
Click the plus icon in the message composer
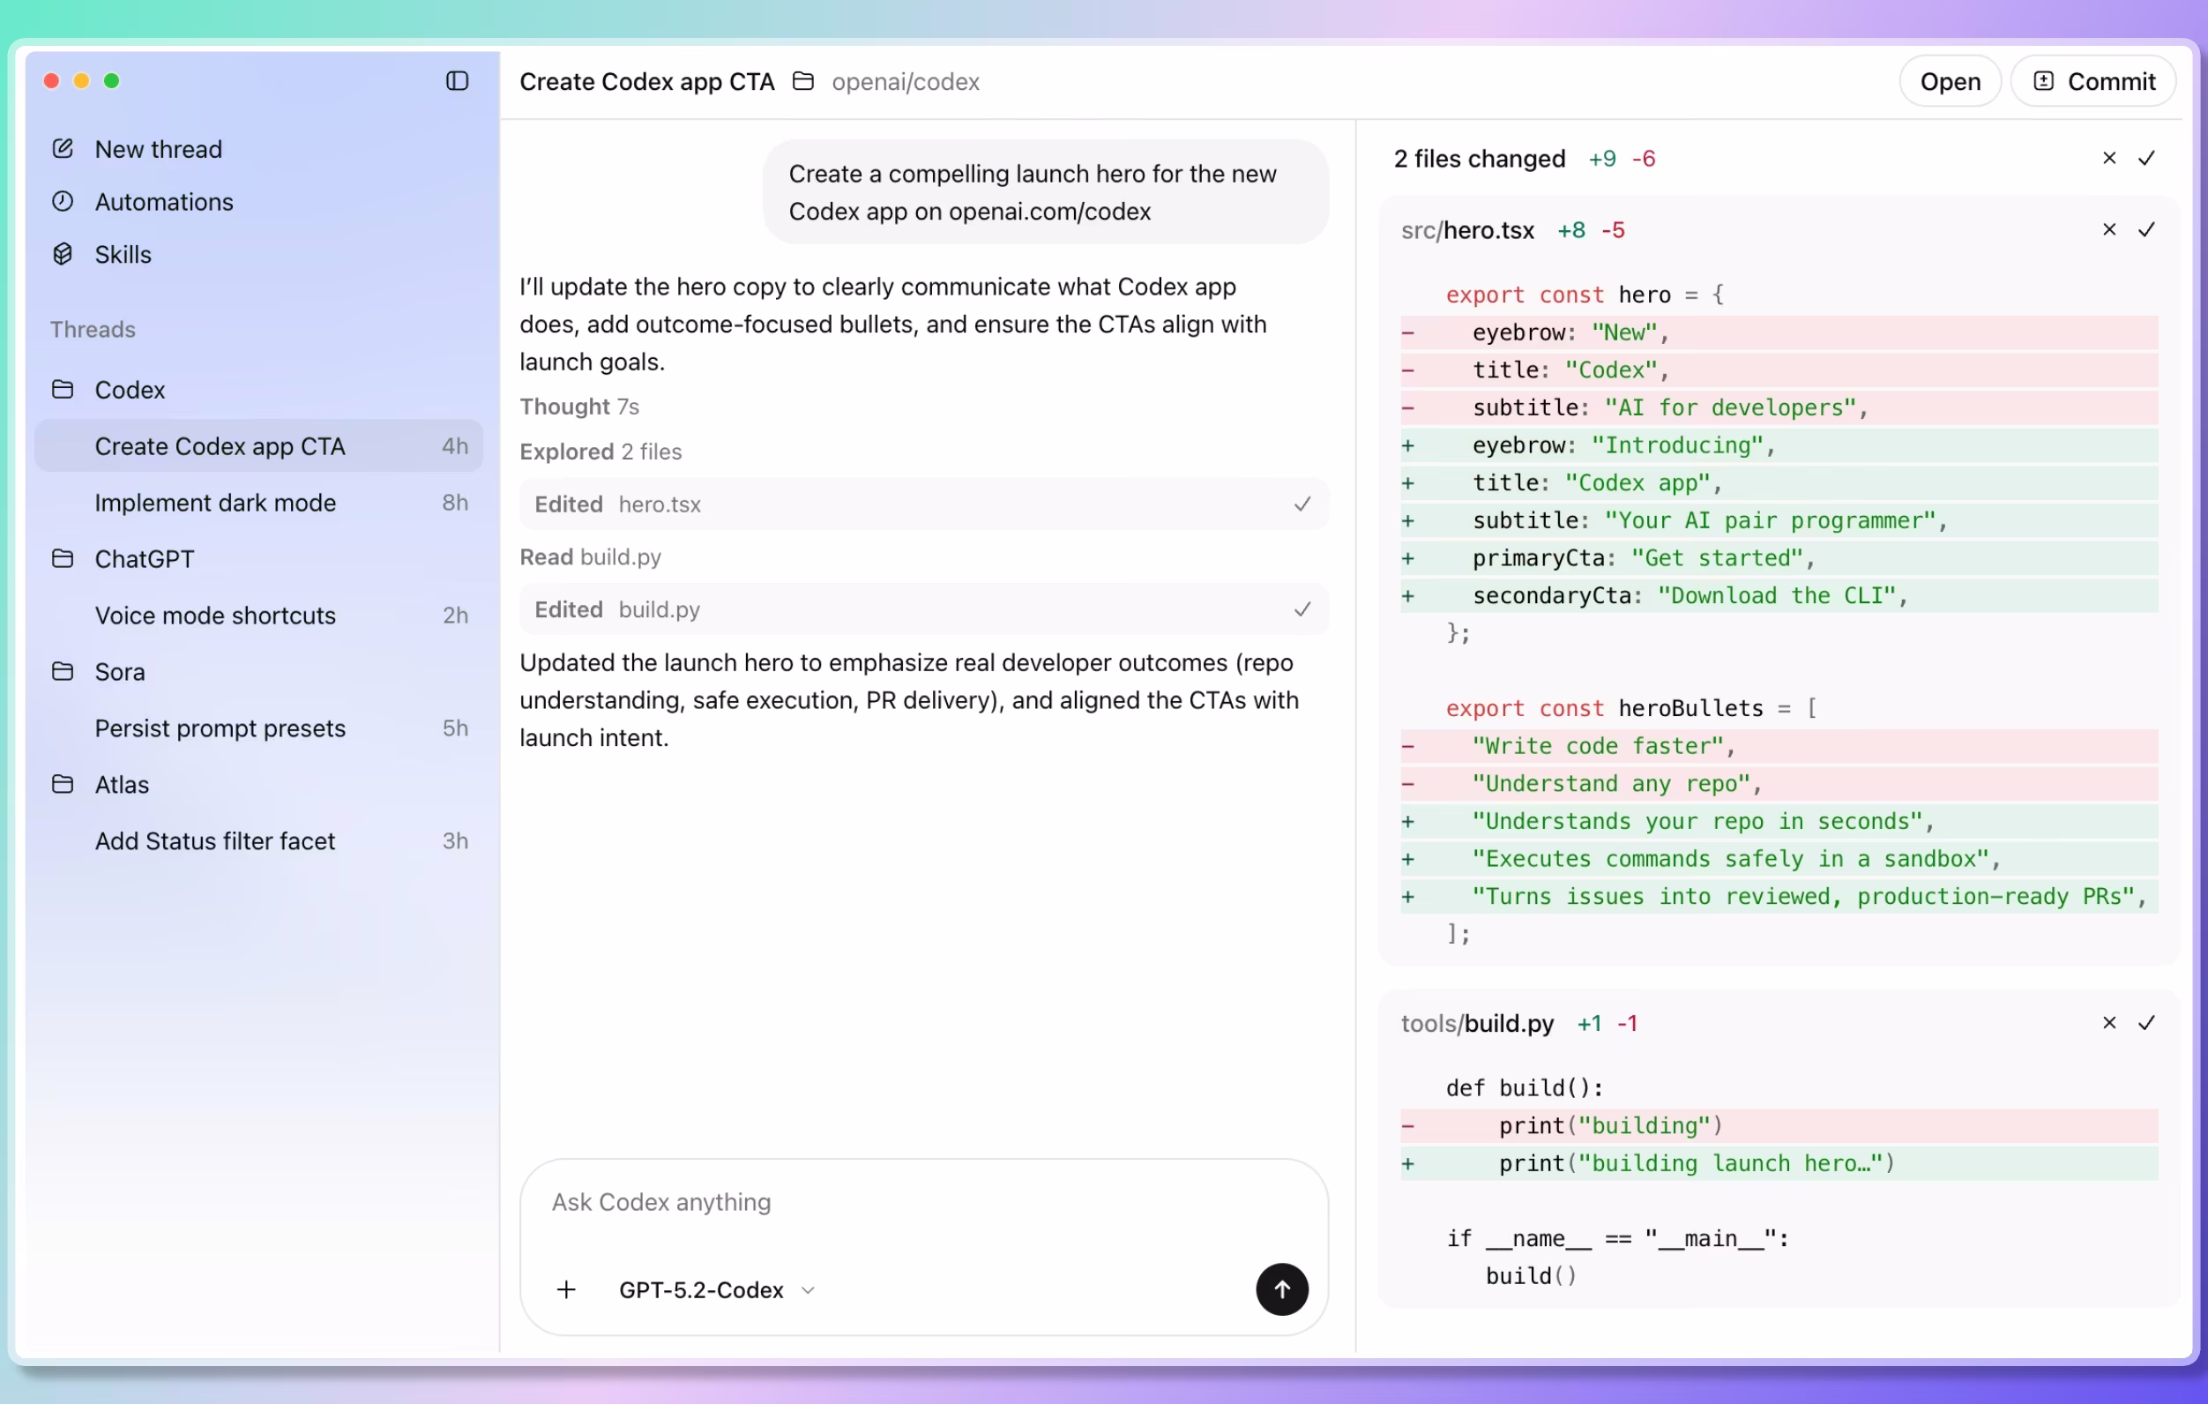coord(566,1289)
